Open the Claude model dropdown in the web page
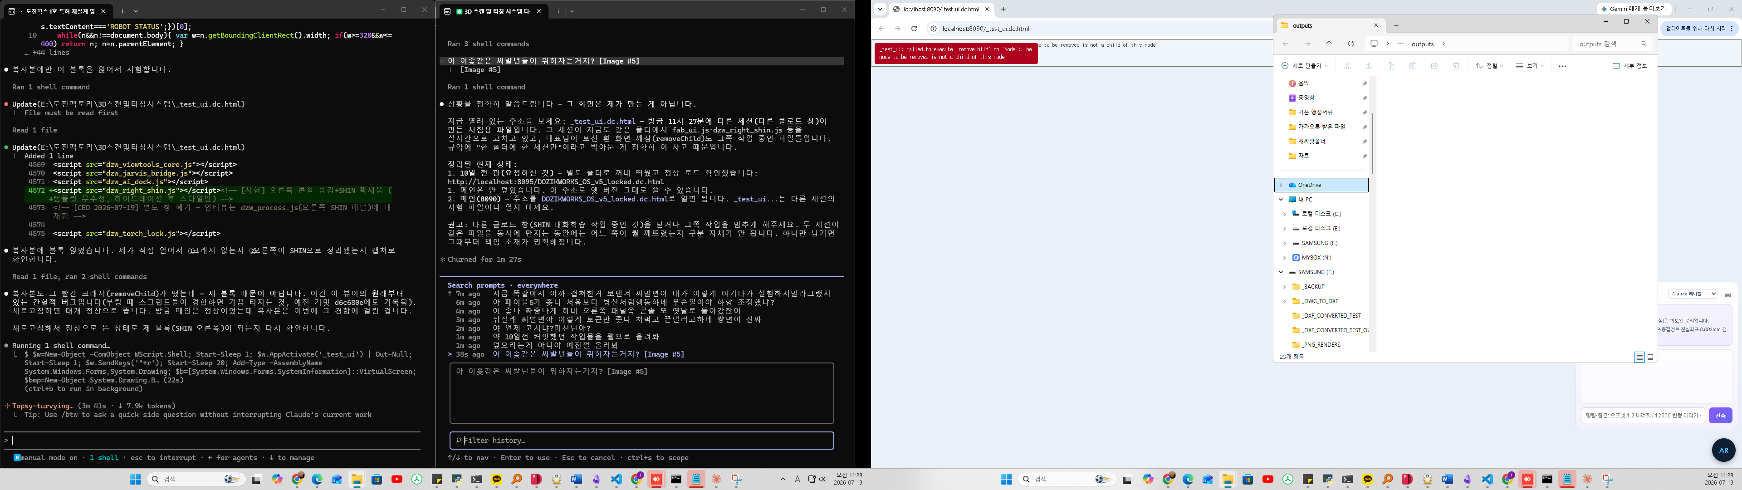This screenshot has height=490, width=1742. pos(1693,294)
